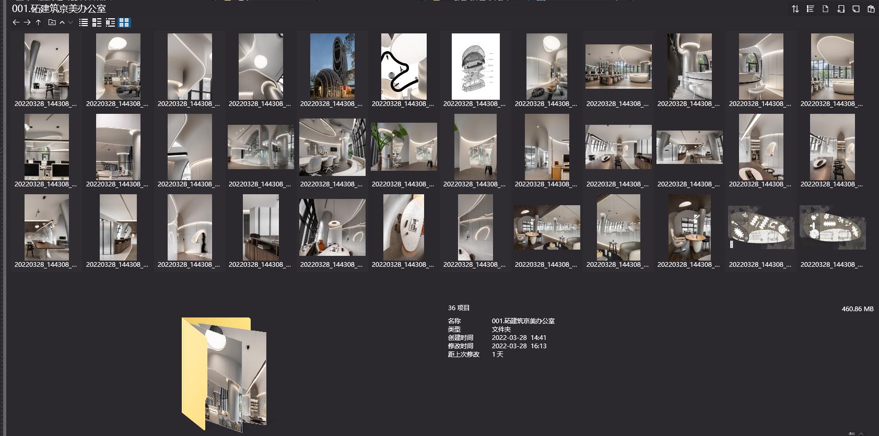Select the thumbnail showing the green plant
The image size is (879, 436).
(404, 147)
